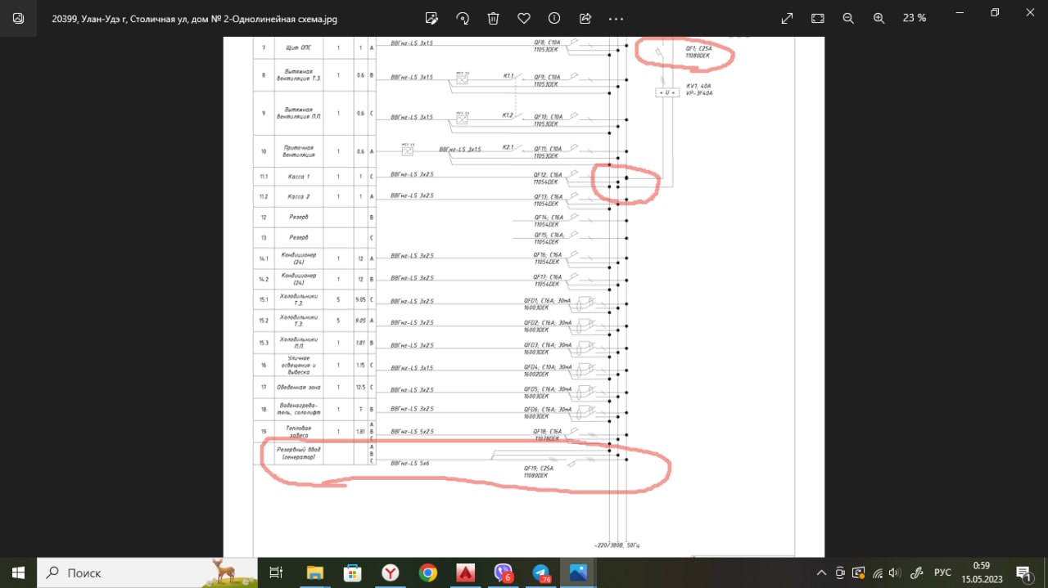Click the 23 % zoom level indicator

coord(915,18)
